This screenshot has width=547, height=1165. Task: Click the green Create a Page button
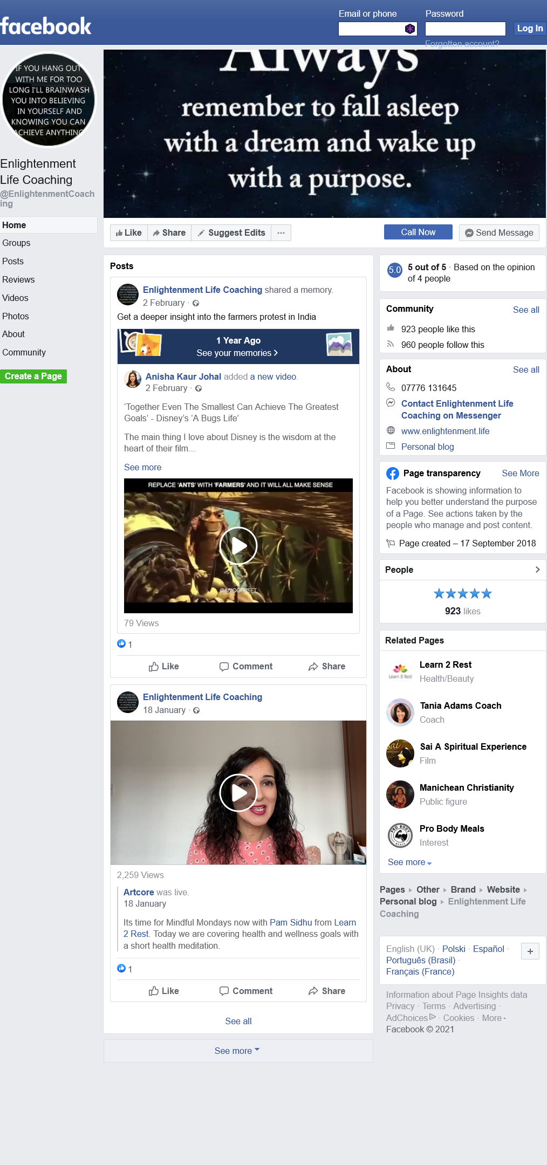[x=33, y=376]
